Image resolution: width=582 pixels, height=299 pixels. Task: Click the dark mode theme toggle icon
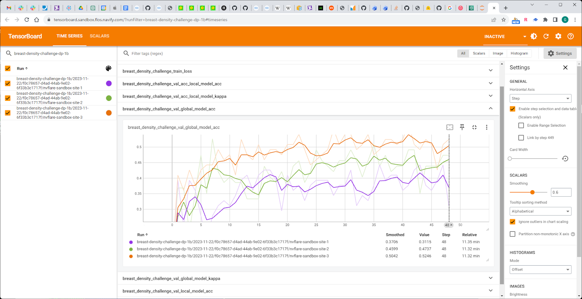534,36
